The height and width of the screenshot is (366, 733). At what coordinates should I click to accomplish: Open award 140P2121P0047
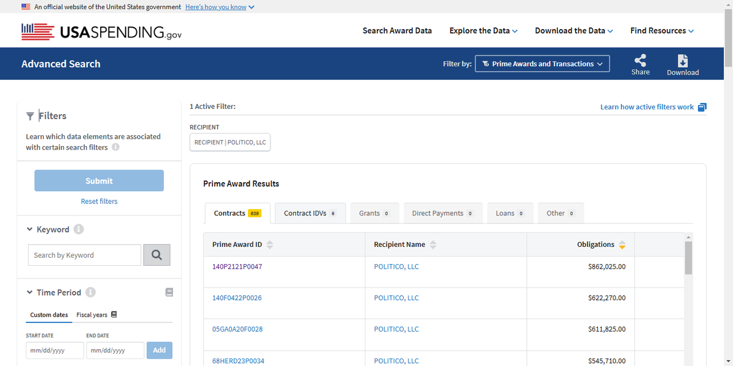coord(237,267)
